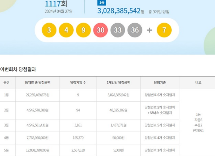Click per-game prize 48,325,302원
The width and height of the screenshot is (215, 156).
pos(119,110)
